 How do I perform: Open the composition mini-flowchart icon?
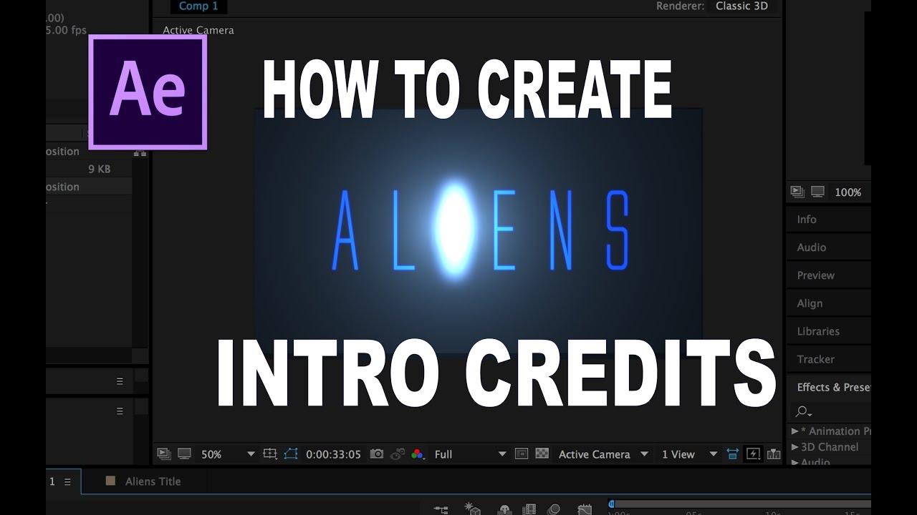441,509
